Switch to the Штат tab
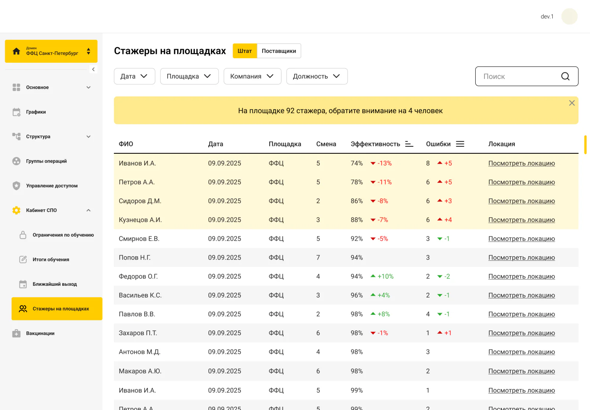Image resolution: width=590 pixels, height=410 pixels. (x=245, y=51)
